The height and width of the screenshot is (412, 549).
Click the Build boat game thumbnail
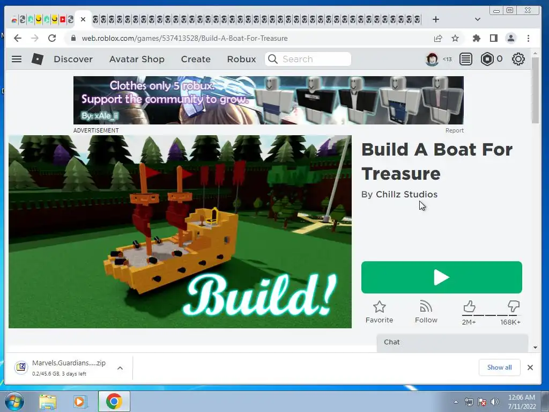click(180, 232)
